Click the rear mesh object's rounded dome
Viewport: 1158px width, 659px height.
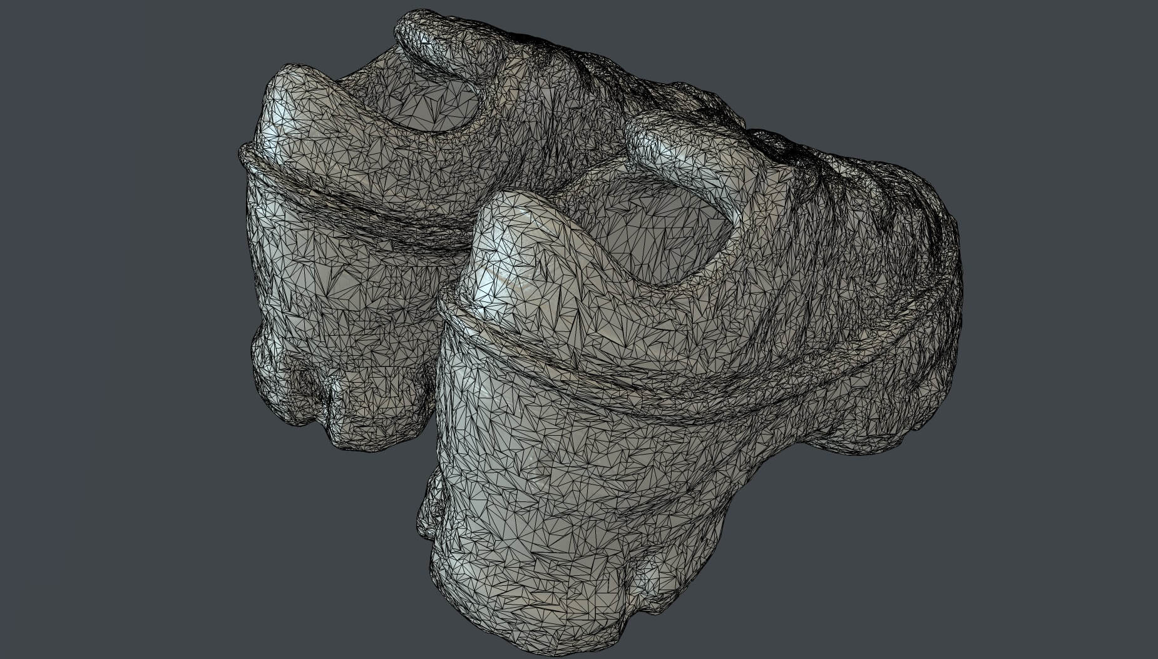[x=294, y=113]
